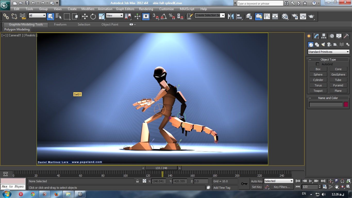Open the Render Setup dialog

pyautogui.click(x=295, y=16)
